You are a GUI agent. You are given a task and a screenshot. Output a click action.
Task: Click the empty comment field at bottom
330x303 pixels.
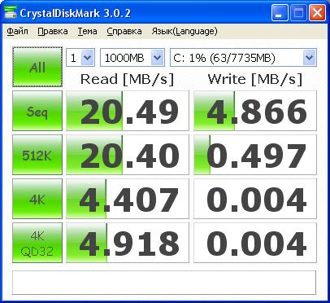coord(164,283)
